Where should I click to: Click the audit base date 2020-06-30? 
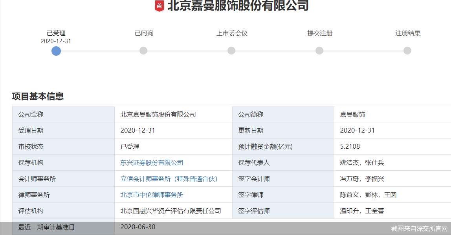point(138,227)
